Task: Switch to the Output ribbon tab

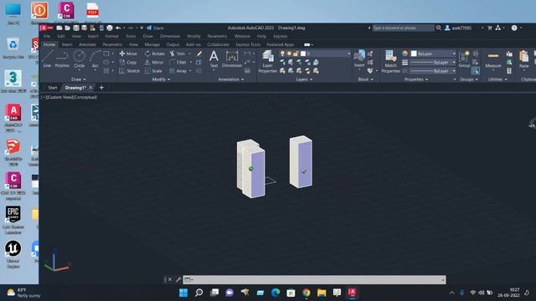Action: click(173, 44)
